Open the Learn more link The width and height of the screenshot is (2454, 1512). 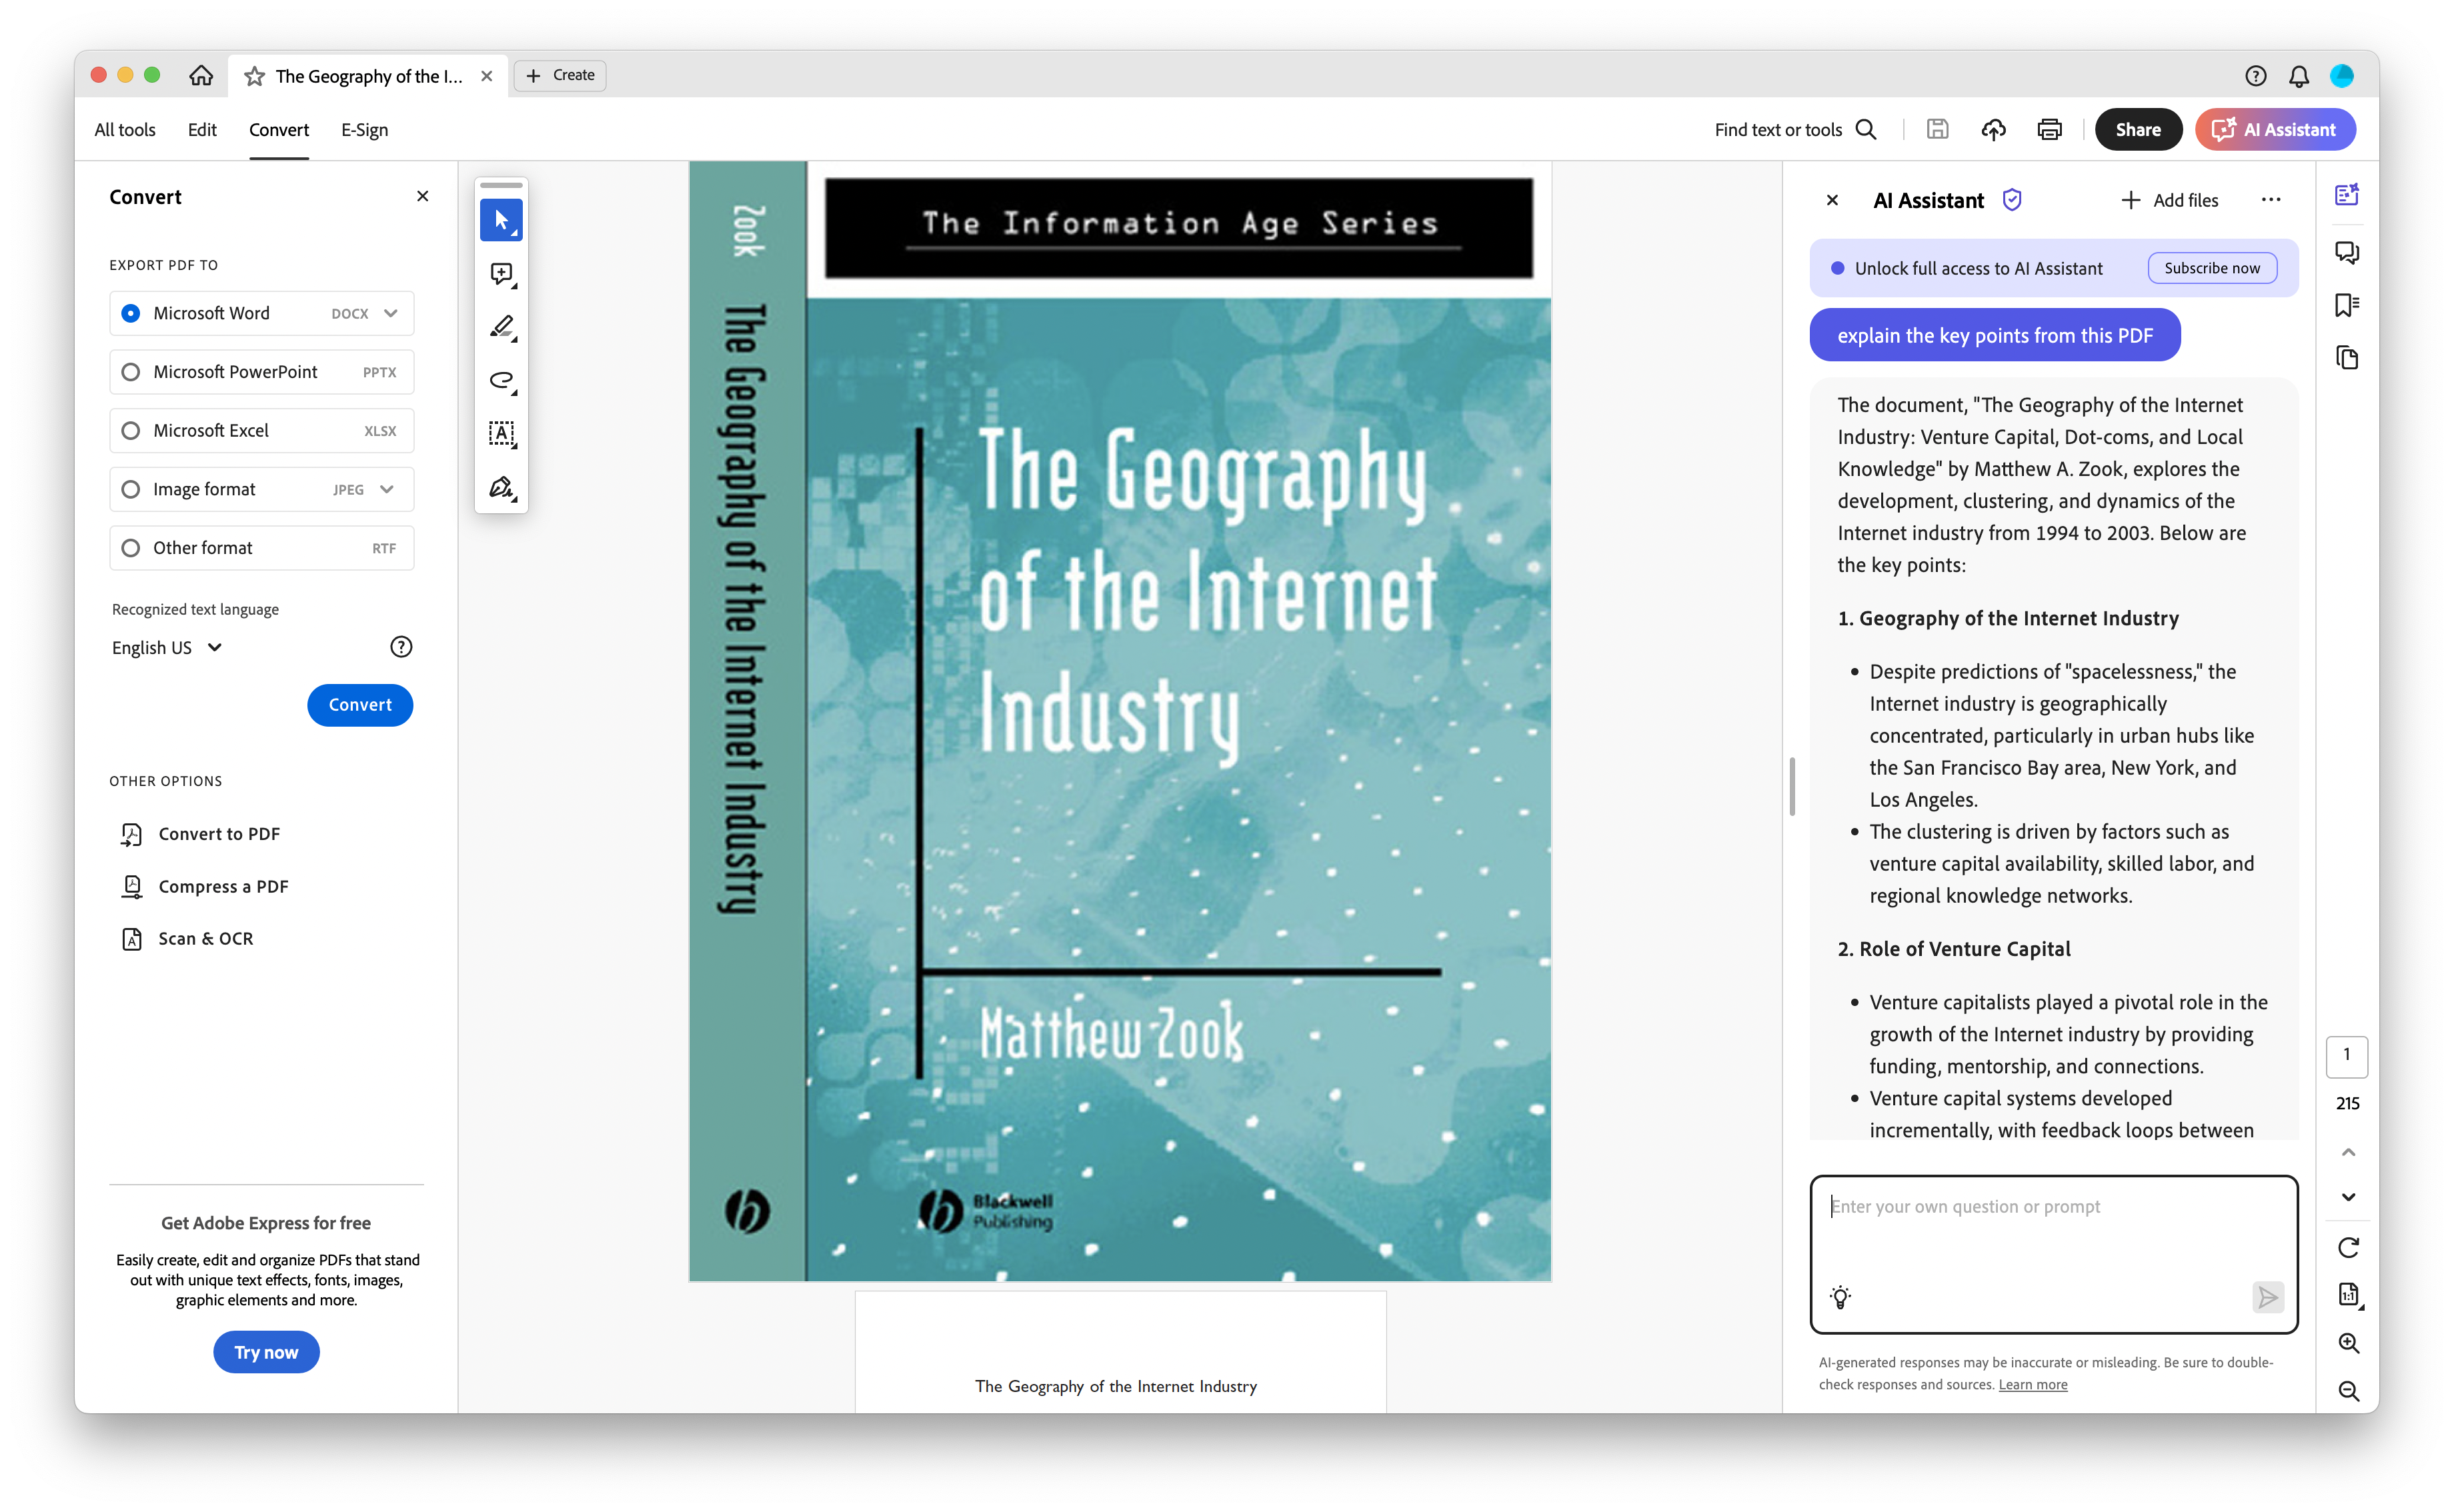(2033, 1384)
